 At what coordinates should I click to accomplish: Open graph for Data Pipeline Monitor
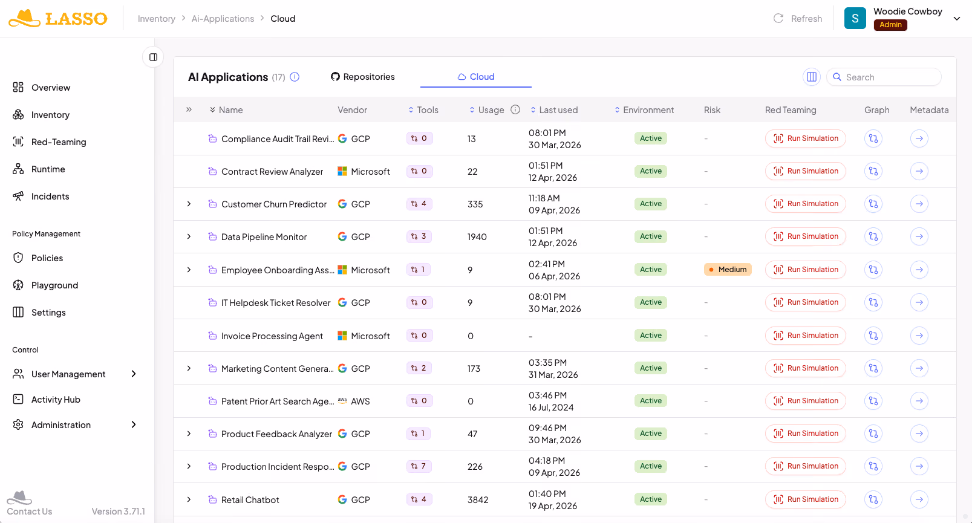tap(873, 236)
